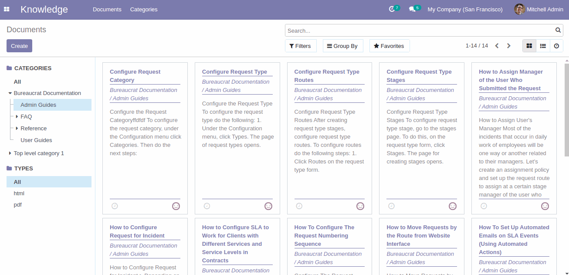This screenshot has width=569, height=275.
Task: Open the apps grid menu icon
Action: coord(7,9)
